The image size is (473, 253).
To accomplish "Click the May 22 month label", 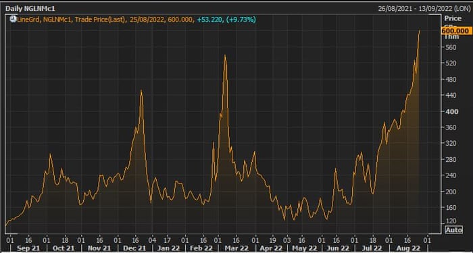I will click(305, 248).
